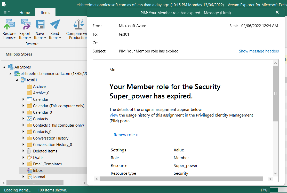Screen dimensions: 287x193
Task: Expand the Deleted Items folder arrow
Action: (x=23, y=151)
